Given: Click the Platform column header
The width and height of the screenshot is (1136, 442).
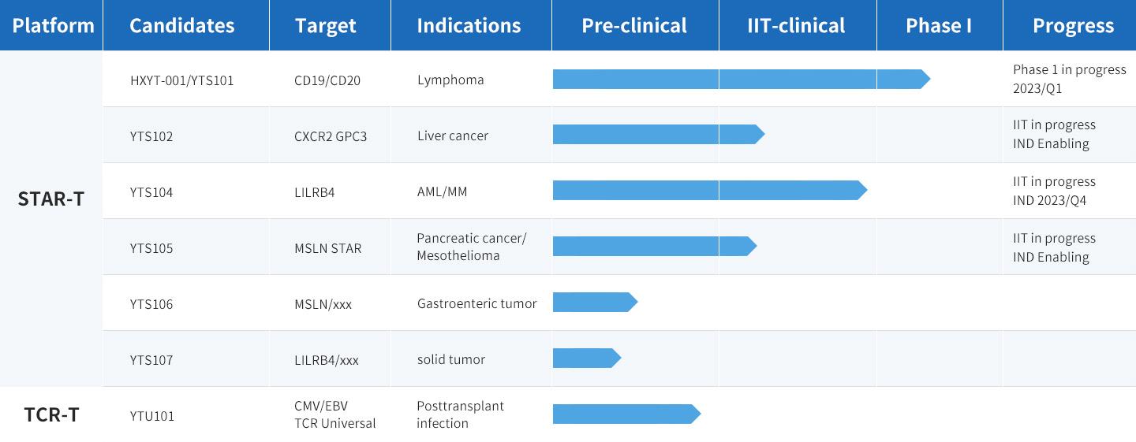Looking at the screenshot, I should (x=52, y=25).
